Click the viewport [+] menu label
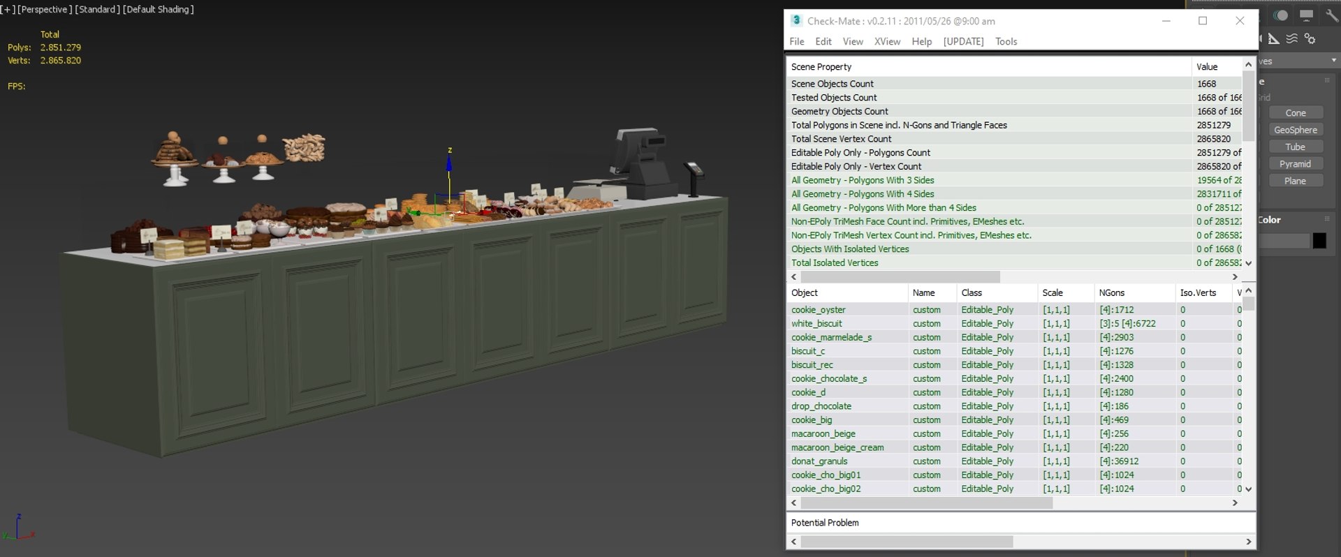The width and height of the screenshot is (1341, 557). coord(8,9)
